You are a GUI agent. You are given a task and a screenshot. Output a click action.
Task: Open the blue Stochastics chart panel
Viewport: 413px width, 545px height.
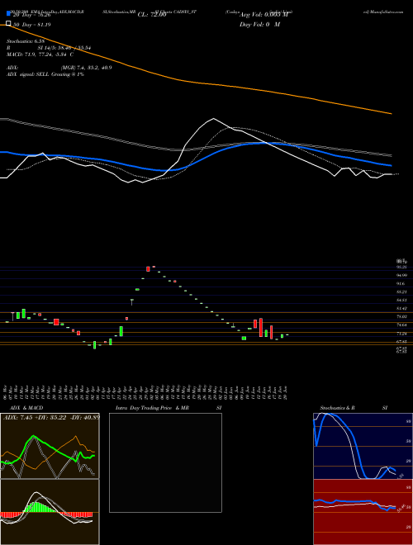click(x=363, y=446)
